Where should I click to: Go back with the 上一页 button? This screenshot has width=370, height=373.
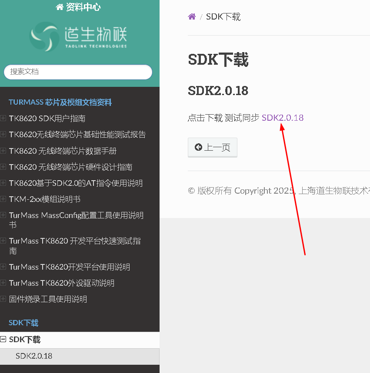213,148
